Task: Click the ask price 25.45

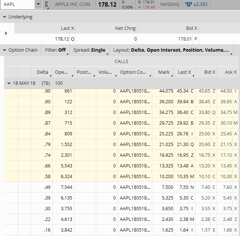Action: (x=226, y=134)
